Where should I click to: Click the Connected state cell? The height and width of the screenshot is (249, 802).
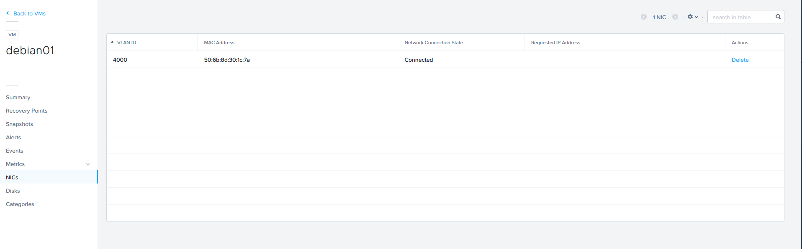click(419, 60)
